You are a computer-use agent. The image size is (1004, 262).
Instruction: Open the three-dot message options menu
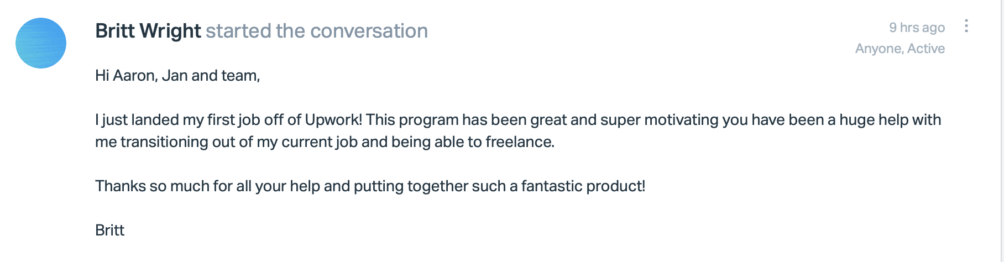[966, 26]
